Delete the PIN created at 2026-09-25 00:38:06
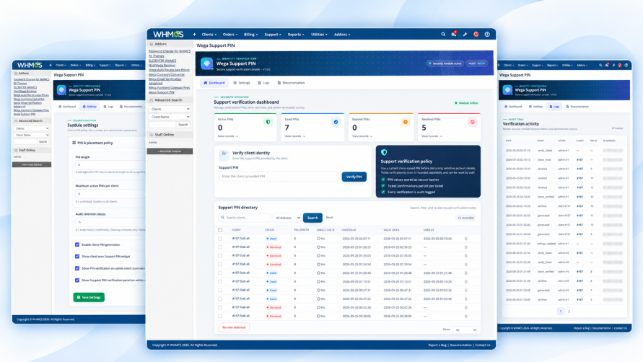The height and width of the screenshot is (362, 643). (466, 316)
